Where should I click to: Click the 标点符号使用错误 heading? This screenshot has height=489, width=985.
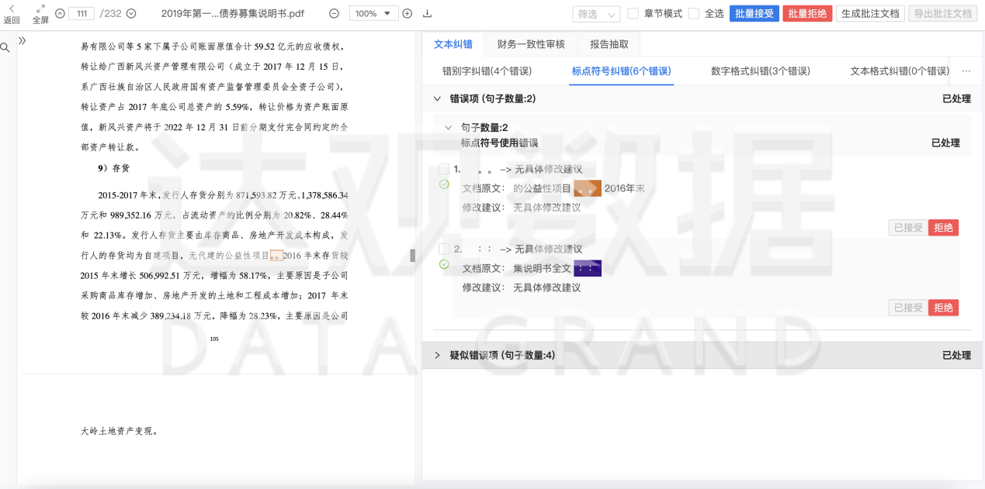(499, 143)
